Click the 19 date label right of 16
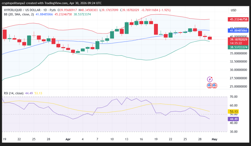251x146 pixels. (x=156, y=139)
